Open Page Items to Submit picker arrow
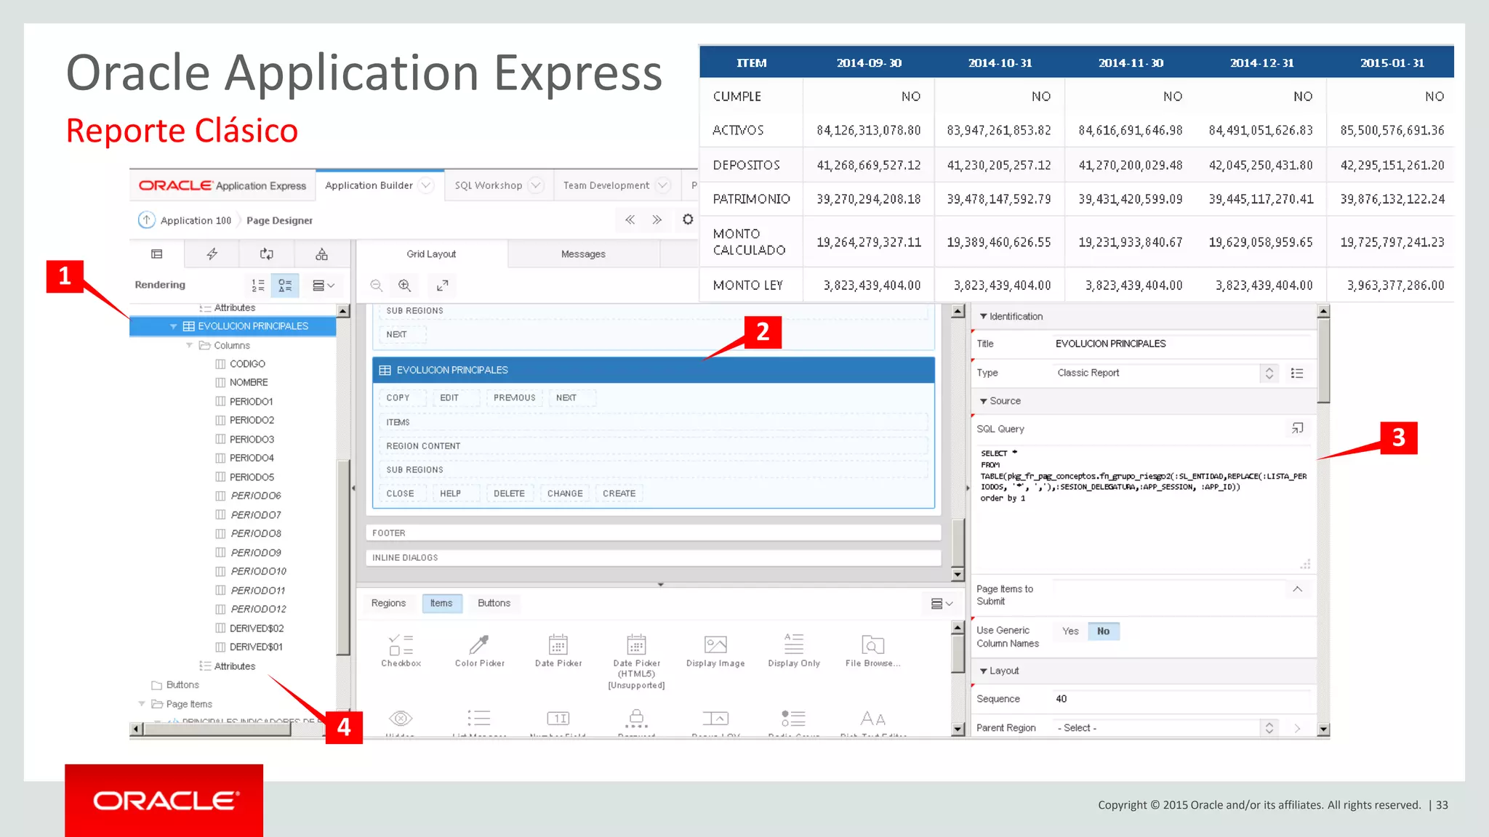 [x=1297, y=589]
